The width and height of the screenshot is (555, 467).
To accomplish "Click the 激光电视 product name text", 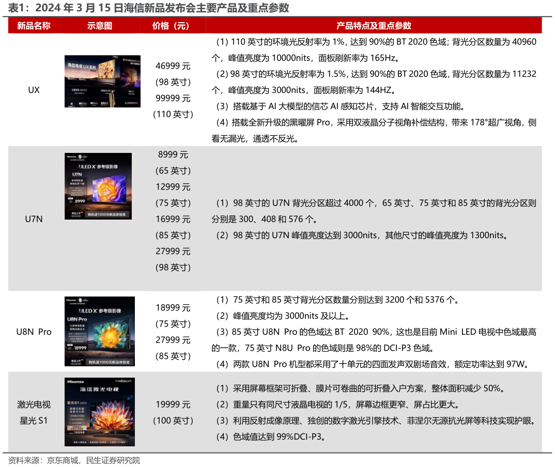I will [34, 404].
